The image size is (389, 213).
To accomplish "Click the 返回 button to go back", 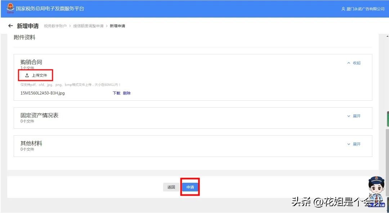I will 171,186.
